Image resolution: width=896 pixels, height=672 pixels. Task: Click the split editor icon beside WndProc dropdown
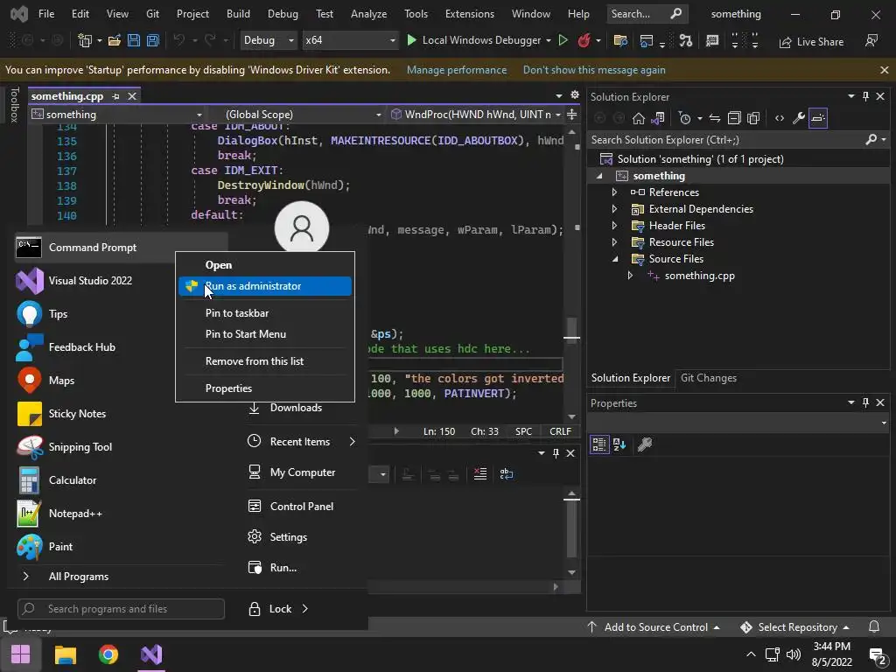click(x=571, y=115)
